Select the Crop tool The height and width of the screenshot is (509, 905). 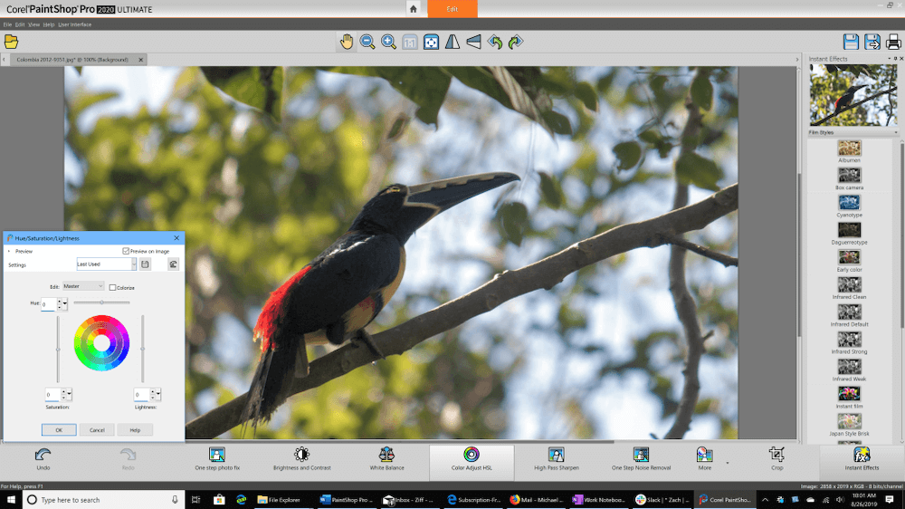[776, 458]
